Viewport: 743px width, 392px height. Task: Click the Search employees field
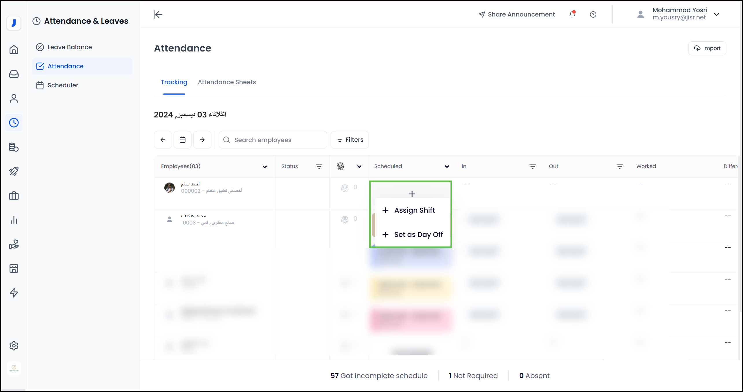pos(273,140)
